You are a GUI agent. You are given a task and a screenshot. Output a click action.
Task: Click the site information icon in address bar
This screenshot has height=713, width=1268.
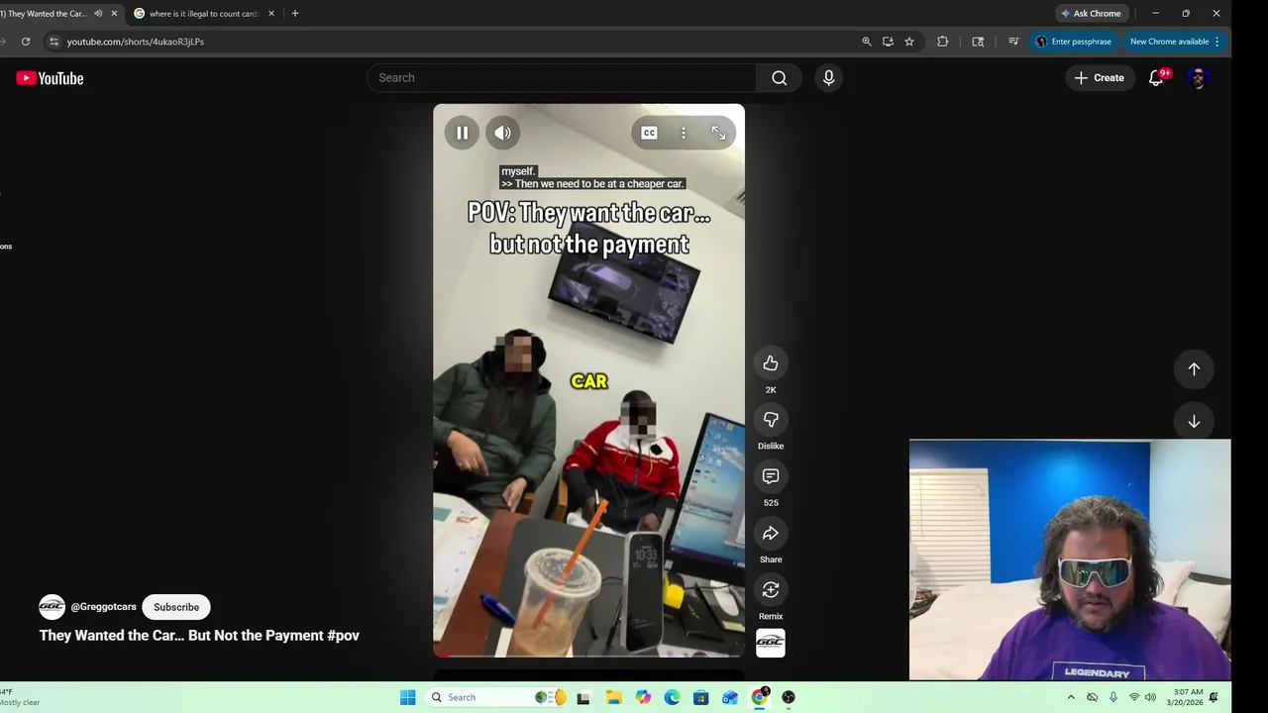point(54,42)
